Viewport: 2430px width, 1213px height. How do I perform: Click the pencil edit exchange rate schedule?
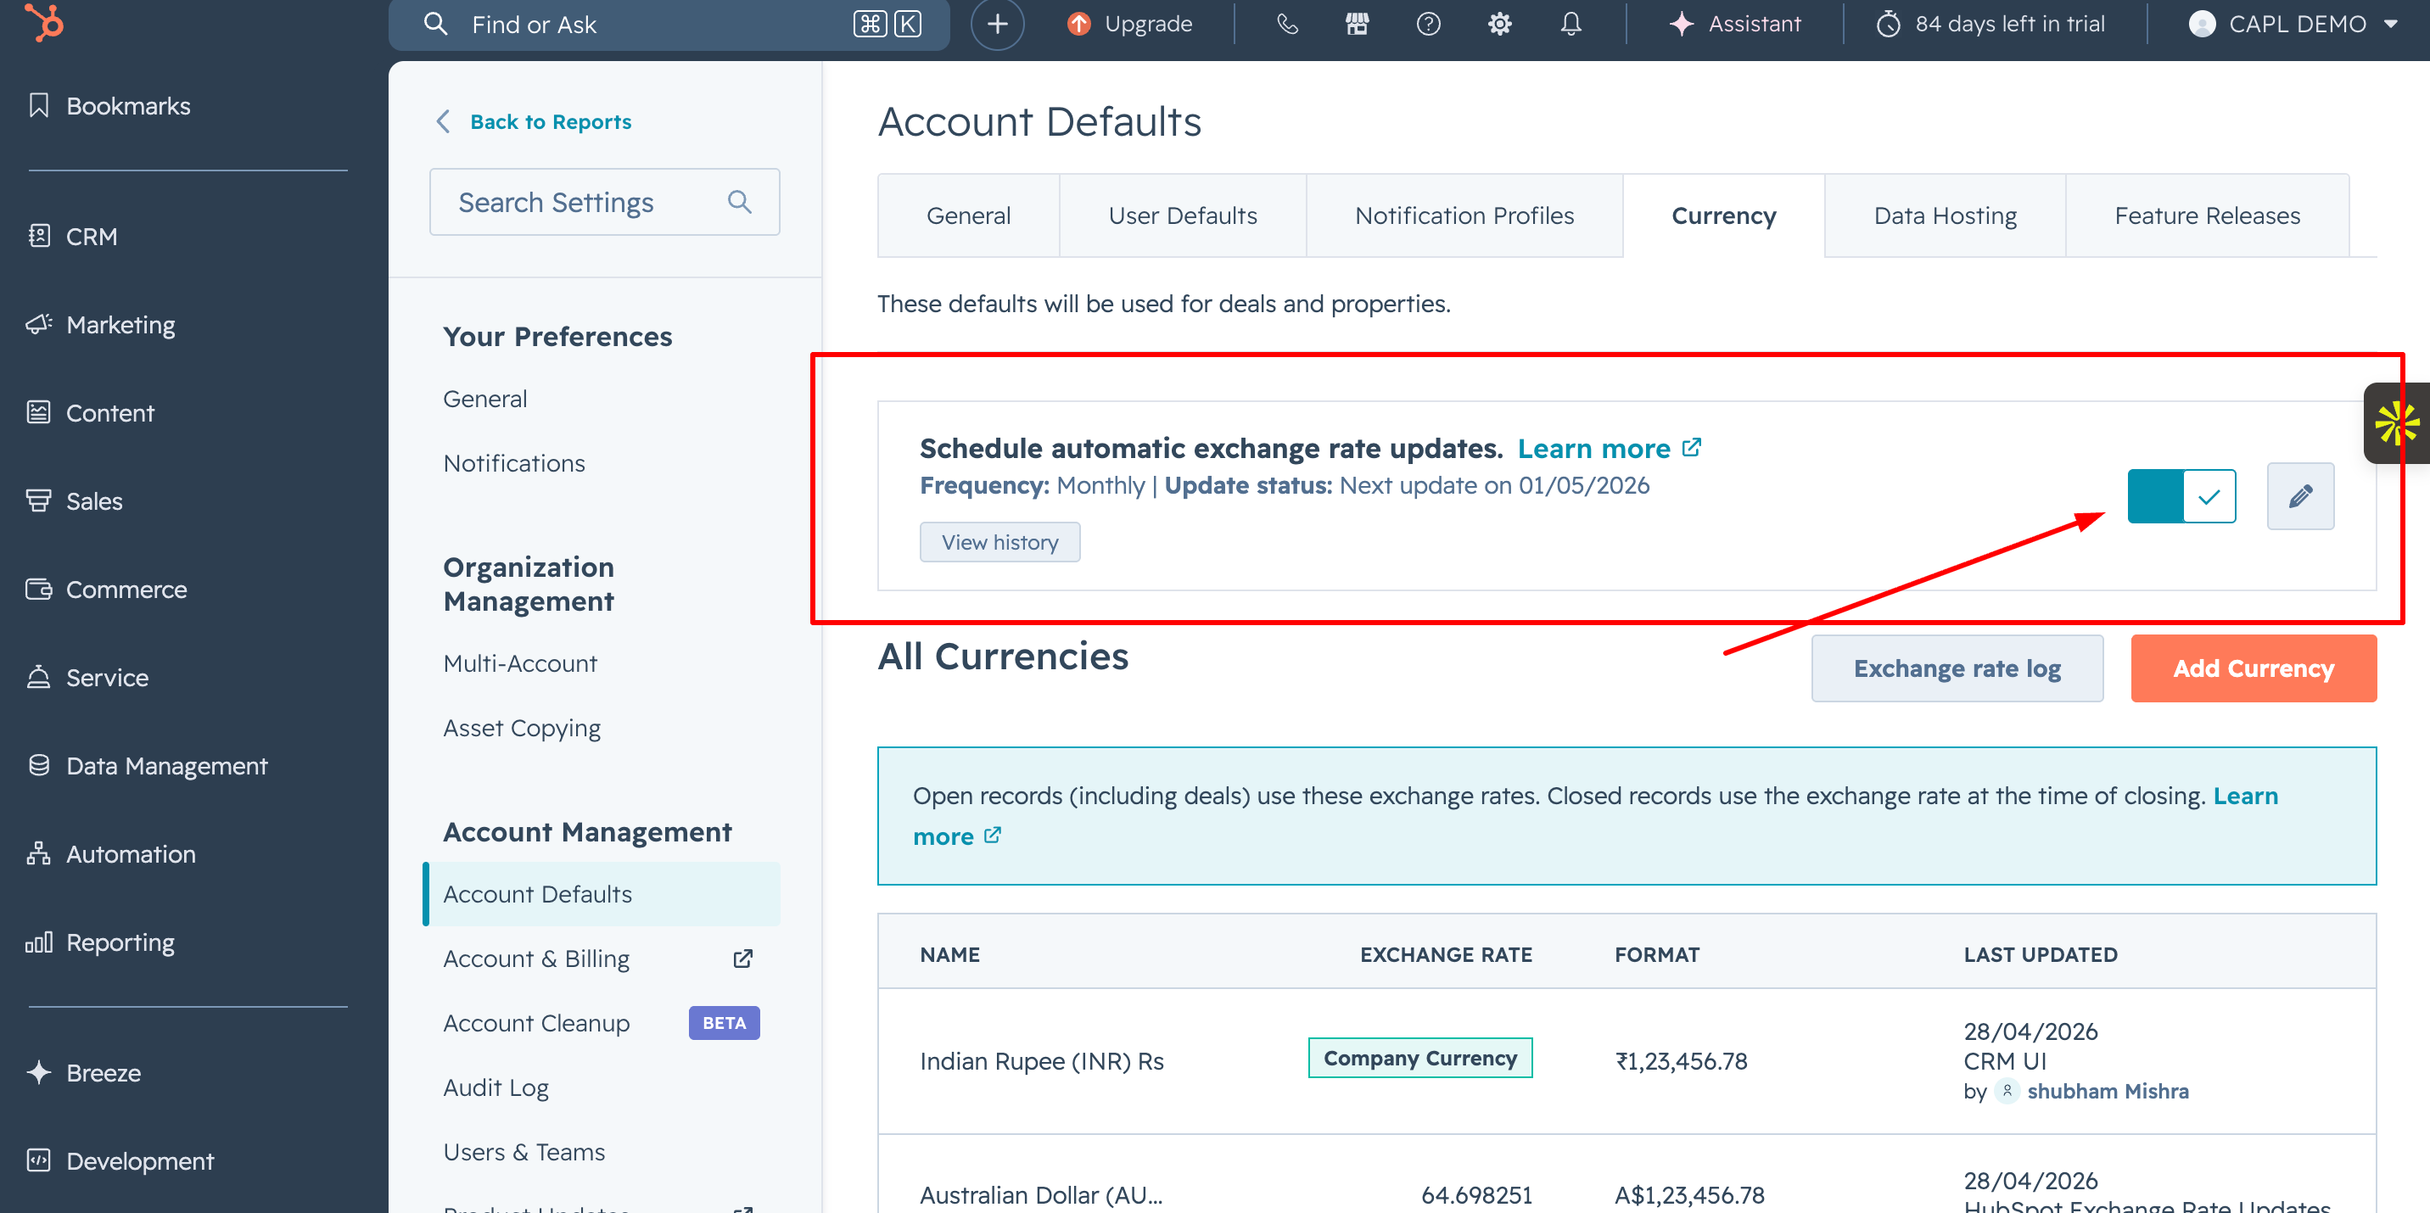pyautogui.click(x=2300, y=496)
